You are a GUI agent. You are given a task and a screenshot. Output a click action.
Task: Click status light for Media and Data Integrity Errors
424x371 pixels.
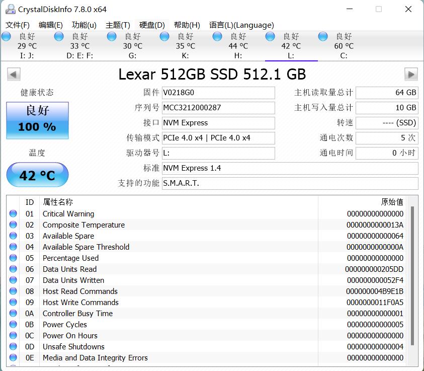click(x=14, y=357)
